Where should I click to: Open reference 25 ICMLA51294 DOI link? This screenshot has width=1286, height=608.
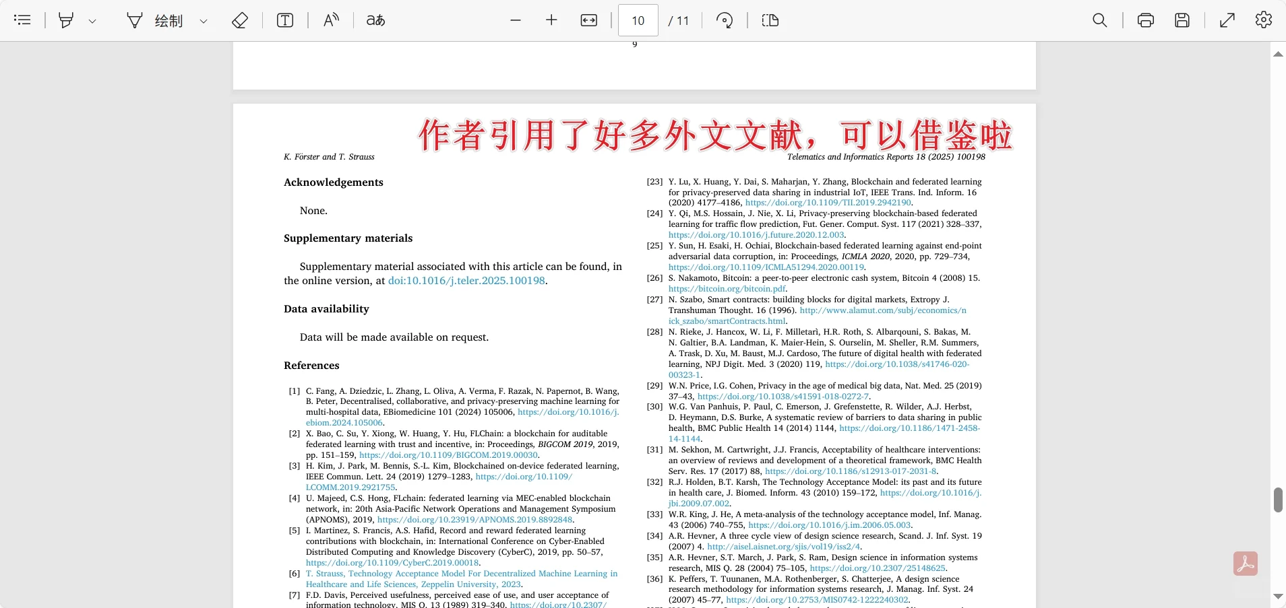[x=766, y=267]
